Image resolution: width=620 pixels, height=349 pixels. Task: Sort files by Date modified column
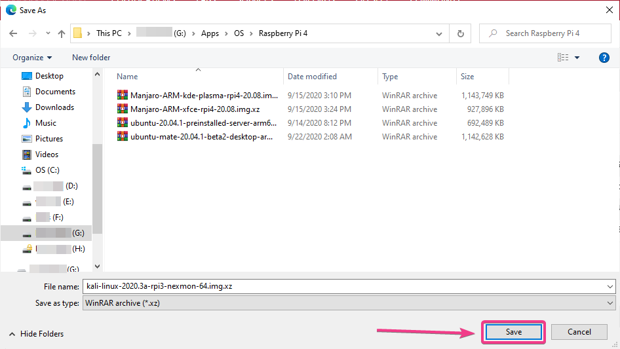(312, 76)
